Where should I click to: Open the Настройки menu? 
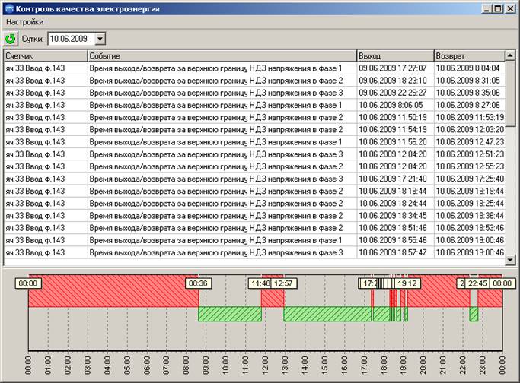(x=25, y=22)
